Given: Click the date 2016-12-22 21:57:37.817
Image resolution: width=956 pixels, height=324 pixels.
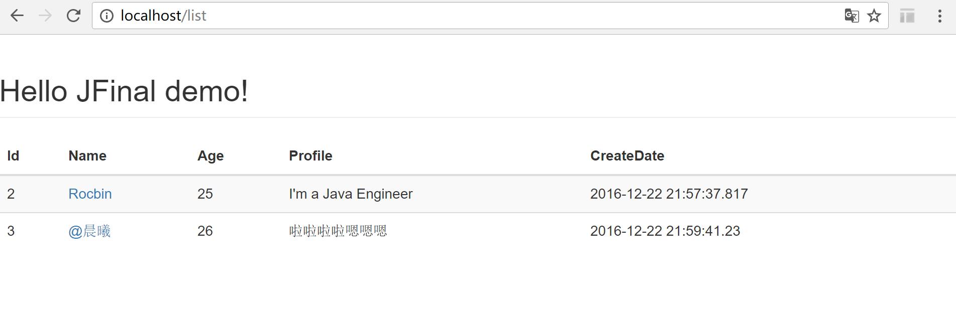Looking at the screenshot, I should 669,194.
